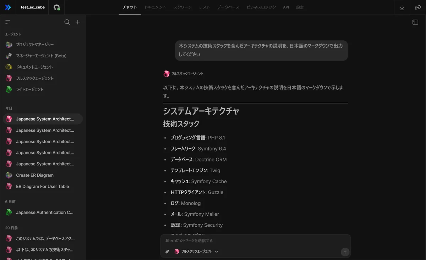Screen dimensions: 426x260
Task: Switch to ドキュメント tab
Action: [x=155, y=7]
